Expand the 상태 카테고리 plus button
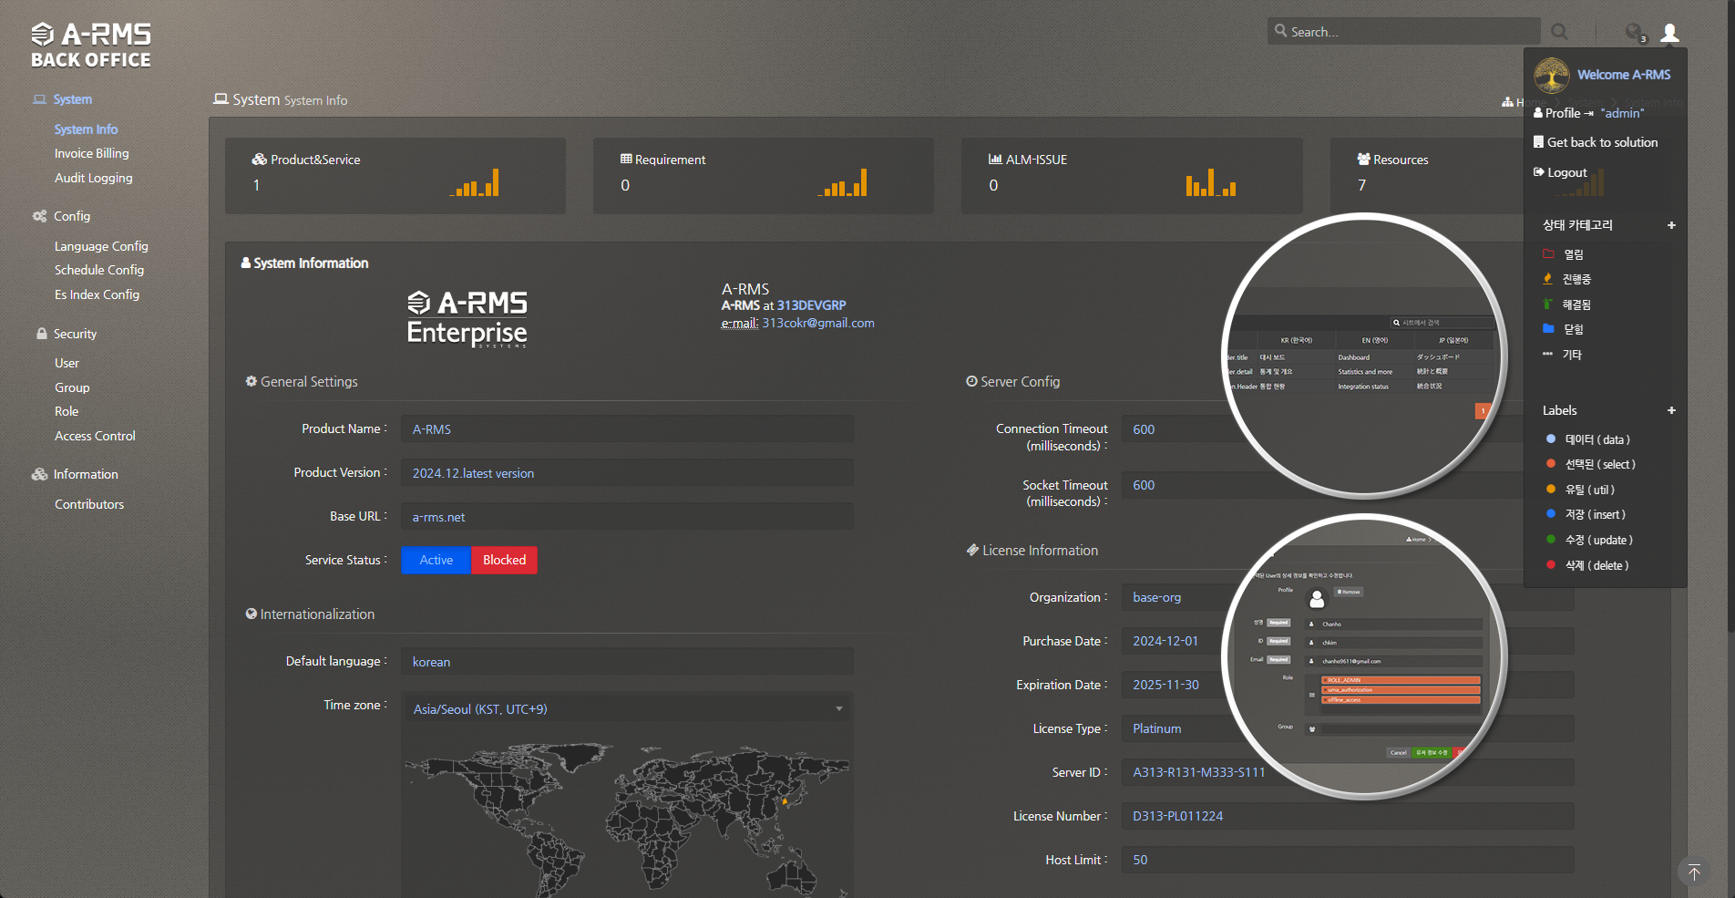Viewport: 1735px width, 898px height. (1671, 225)
